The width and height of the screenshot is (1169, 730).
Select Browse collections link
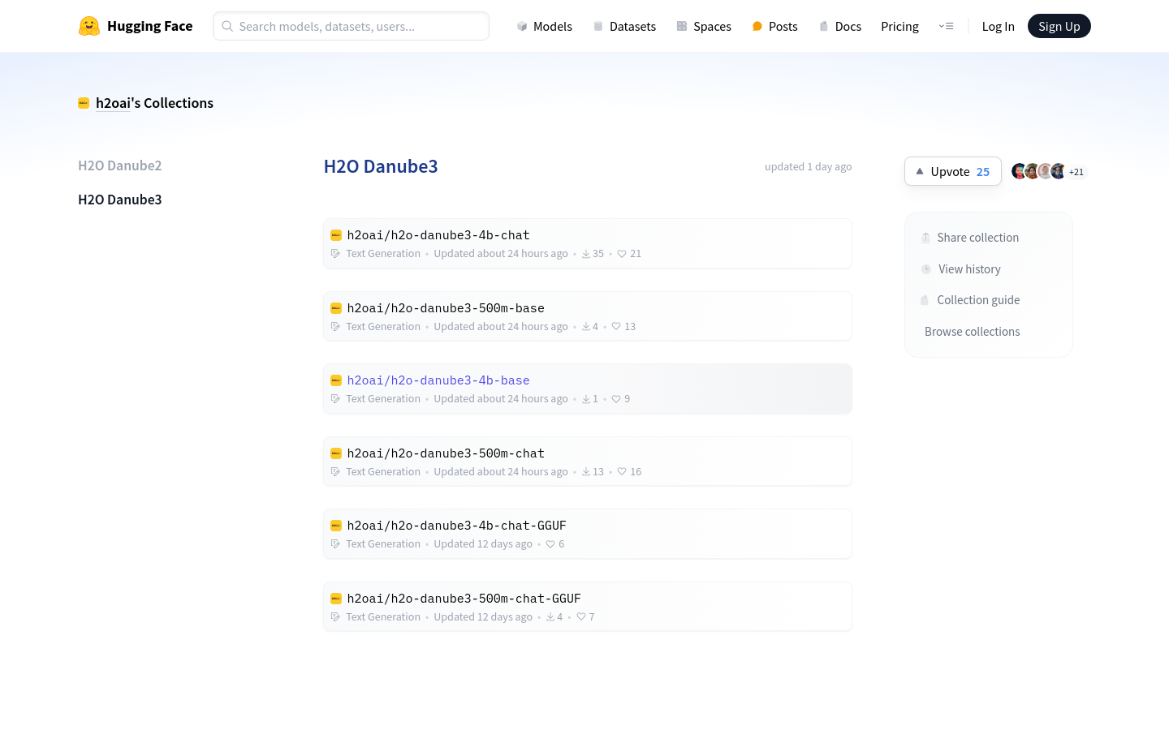click(x=972, y=332)
